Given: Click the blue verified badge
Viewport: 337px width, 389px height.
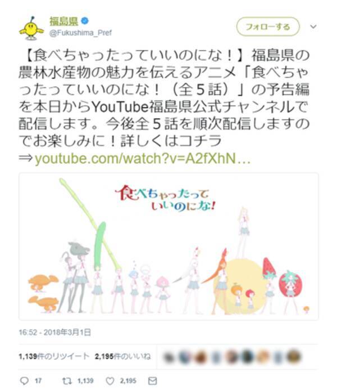Looking at the screenshot, I should click(x=85, y=21).
